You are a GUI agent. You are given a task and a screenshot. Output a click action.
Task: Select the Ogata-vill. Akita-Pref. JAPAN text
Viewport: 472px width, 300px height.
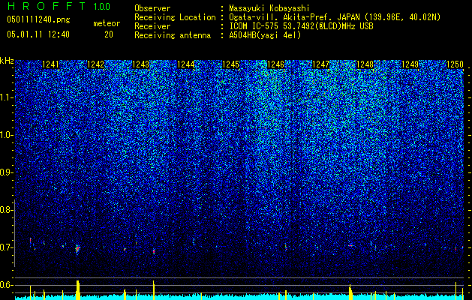click(x=294, y=17)
